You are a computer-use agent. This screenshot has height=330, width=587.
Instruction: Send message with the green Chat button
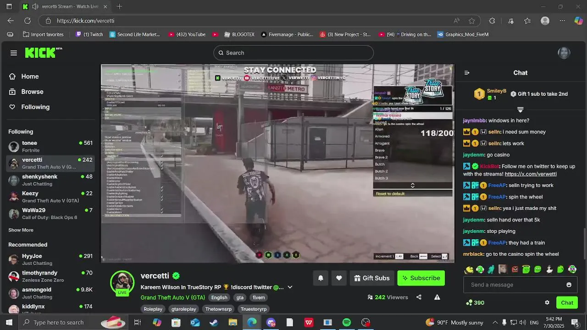(567, 302)
